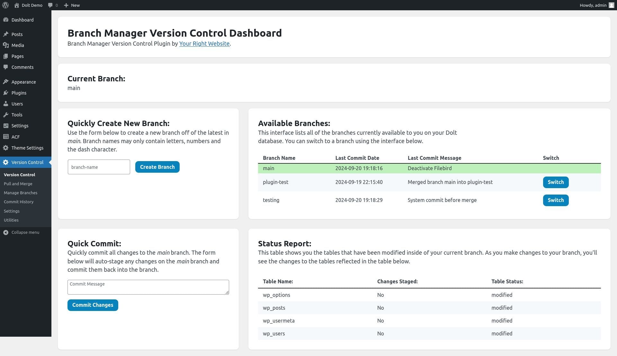Click the Commit Message text area

point(148,287)
